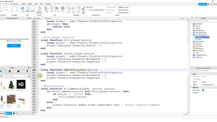Toggle the Disabled checkbox
The width and height of the screenshot is (217, 122).
pos(203,93)
